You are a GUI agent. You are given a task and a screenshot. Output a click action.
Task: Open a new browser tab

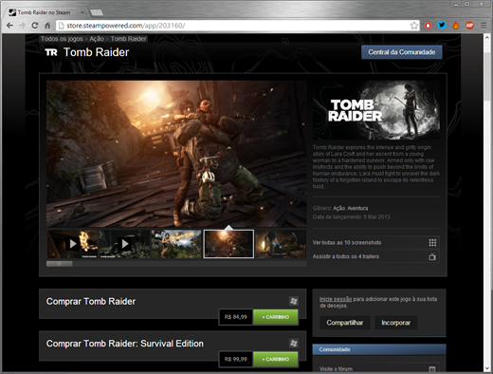click(97, 12)
